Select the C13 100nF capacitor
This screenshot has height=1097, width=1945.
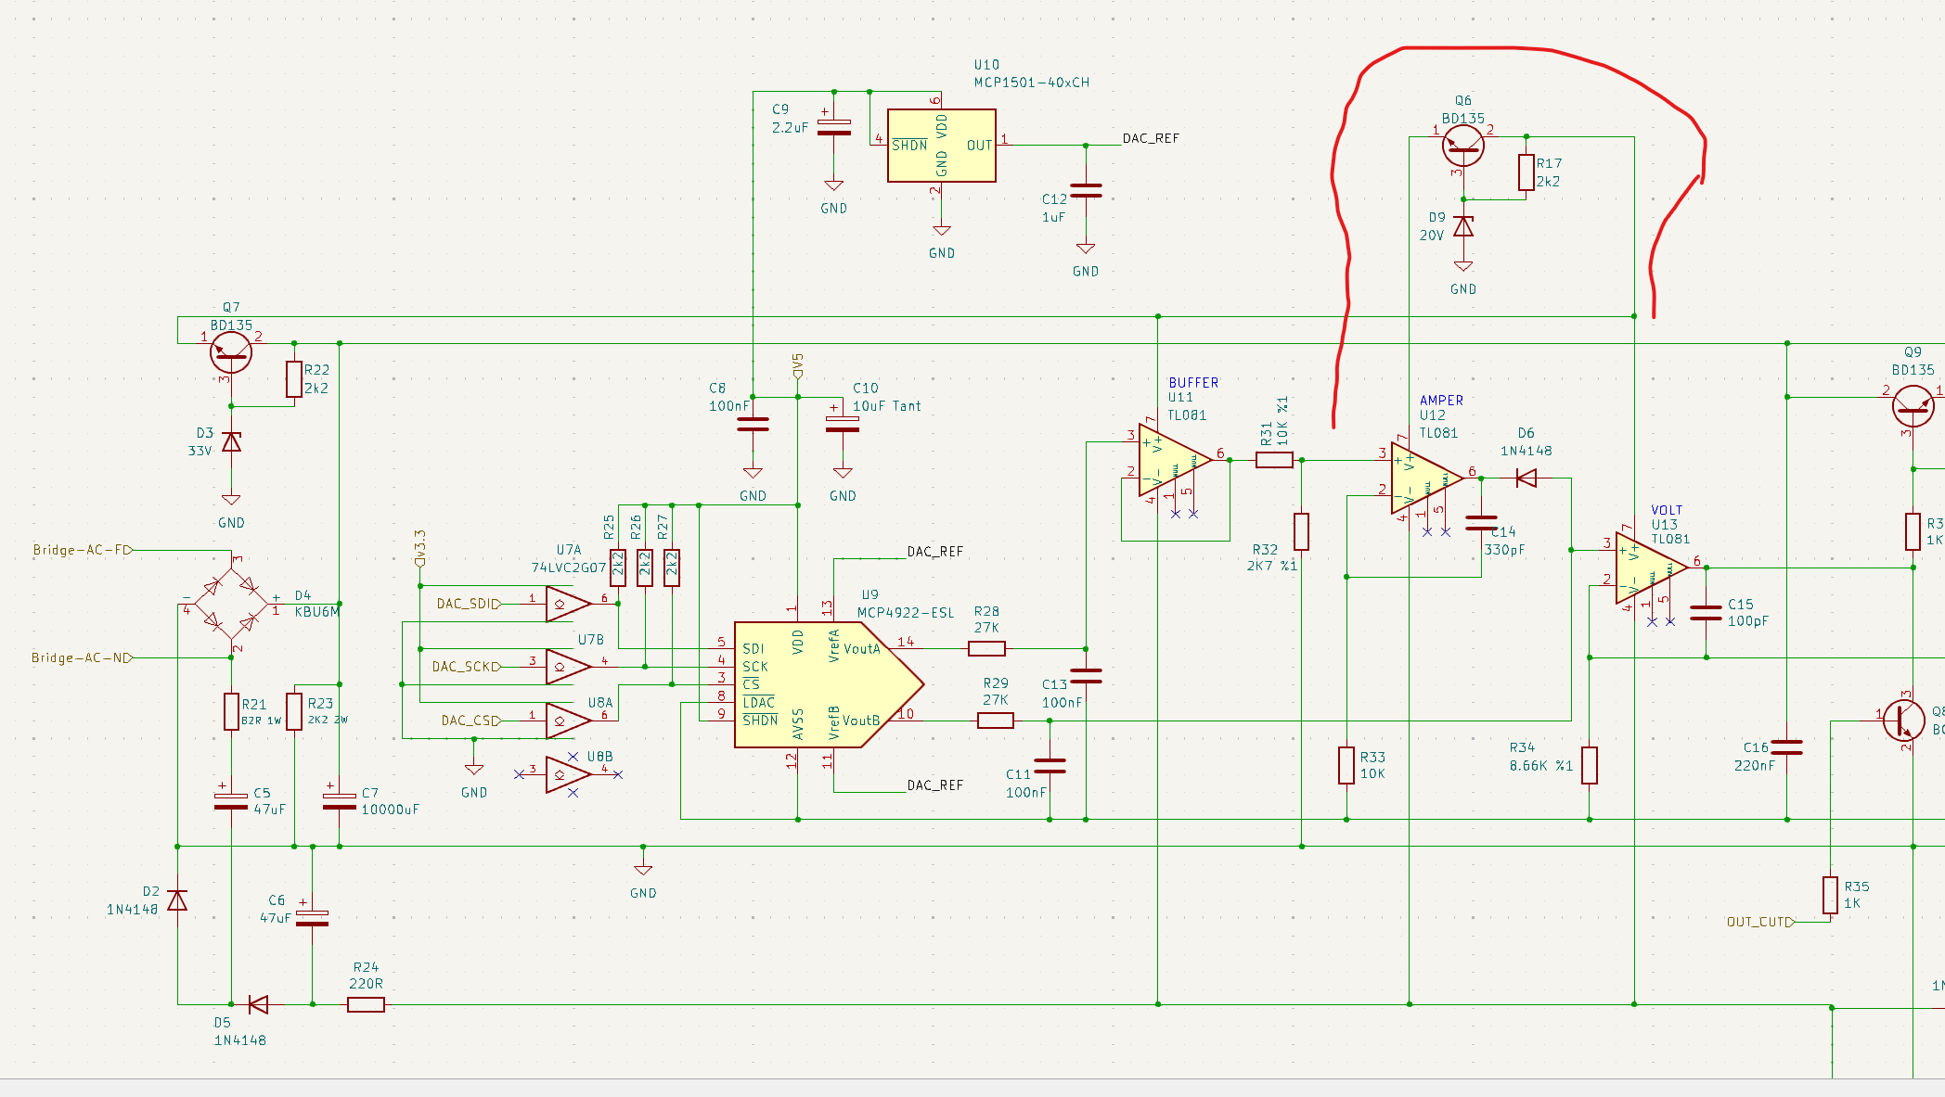[x=1086, y=676]
